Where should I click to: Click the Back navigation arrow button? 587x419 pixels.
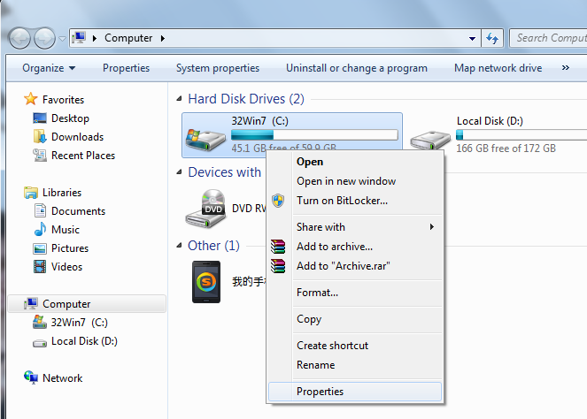coord(20,38)
